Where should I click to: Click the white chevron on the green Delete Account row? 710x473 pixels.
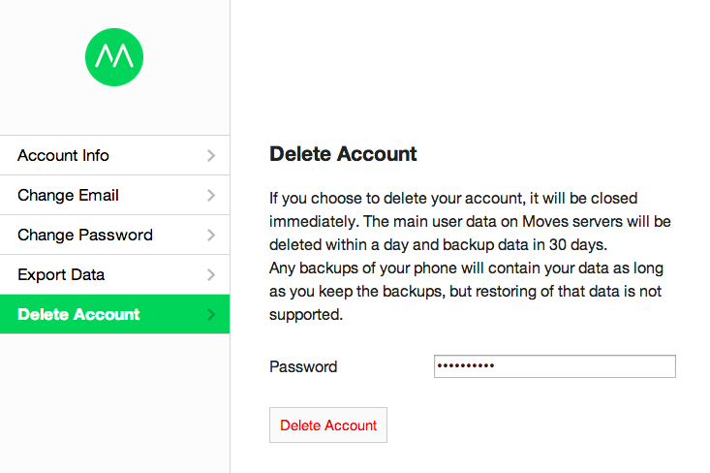211,315
